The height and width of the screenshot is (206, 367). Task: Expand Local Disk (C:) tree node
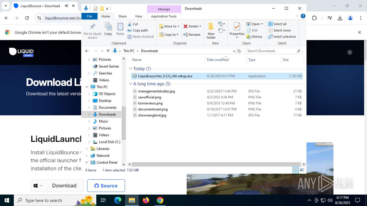coord(89,142)
